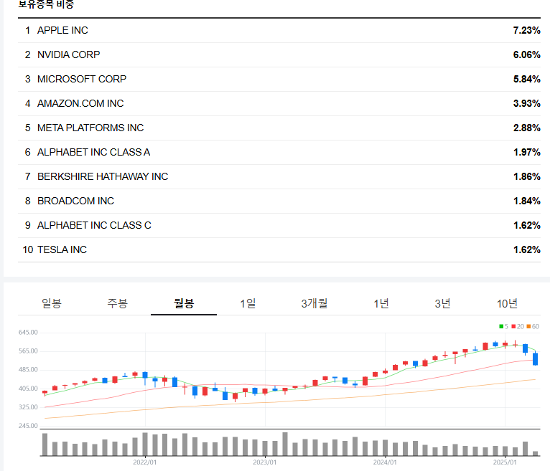Switch to the 일봉 daily candle tab
The width and height of the screenshot is (550, 471).
coord(52,303)
